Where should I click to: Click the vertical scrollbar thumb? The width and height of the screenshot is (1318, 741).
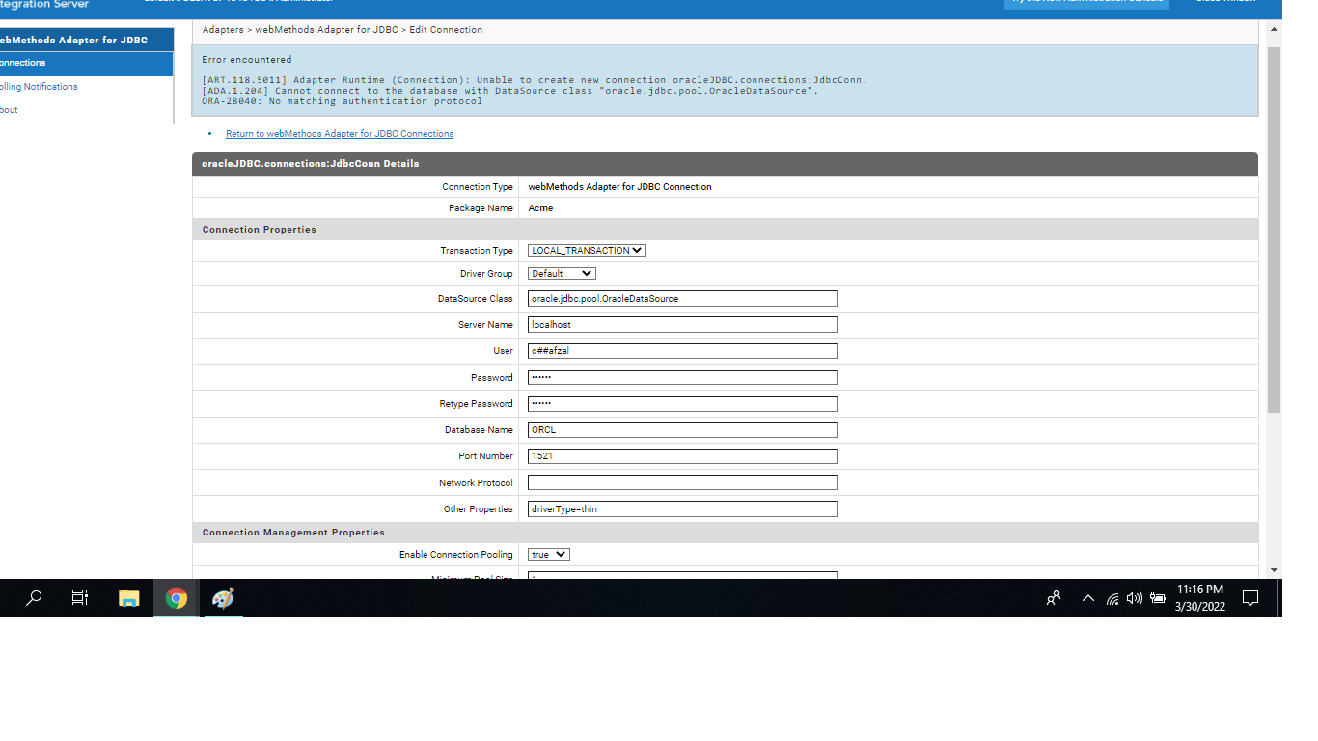1274,230
